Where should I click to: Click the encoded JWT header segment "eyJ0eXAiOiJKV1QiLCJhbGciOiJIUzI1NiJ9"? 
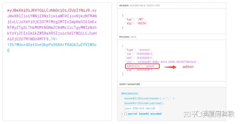[x=49, y=10]
